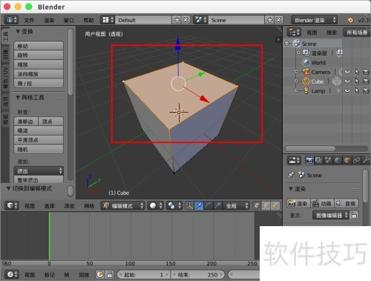Open the 挤出 extrude dropdown
Viewport: 371px width, 281px height.
(39, 171)
